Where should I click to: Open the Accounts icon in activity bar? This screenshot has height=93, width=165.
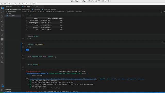click(x=2, y=86)
